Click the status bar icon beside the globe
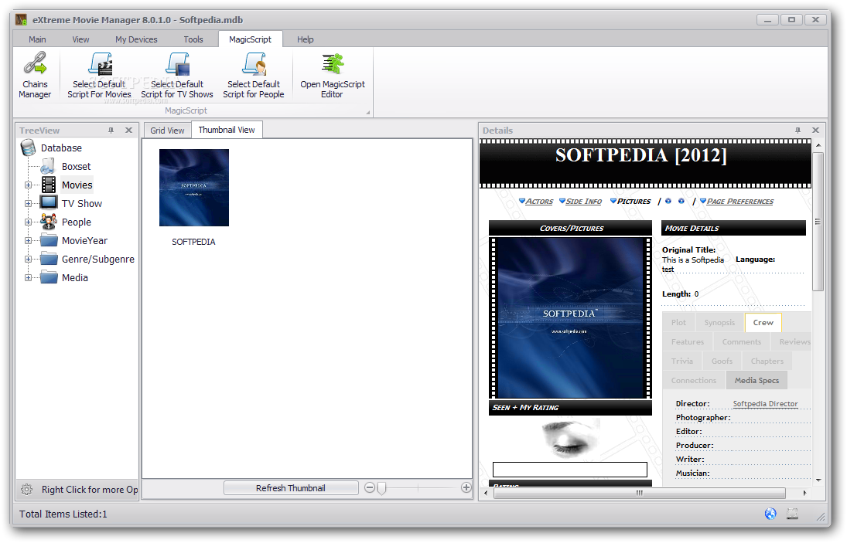847x543 pixels. [792, 514]
